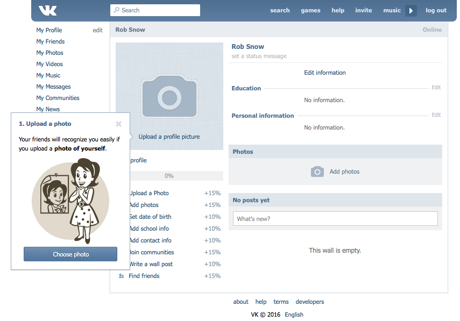Open My Messages in the sidebar
The image size is (460, 321).
pos(53,87)
